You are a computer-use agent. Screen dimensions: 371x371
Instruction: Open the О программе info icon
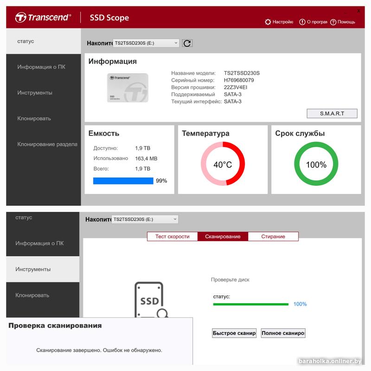(x=302, y=22)
